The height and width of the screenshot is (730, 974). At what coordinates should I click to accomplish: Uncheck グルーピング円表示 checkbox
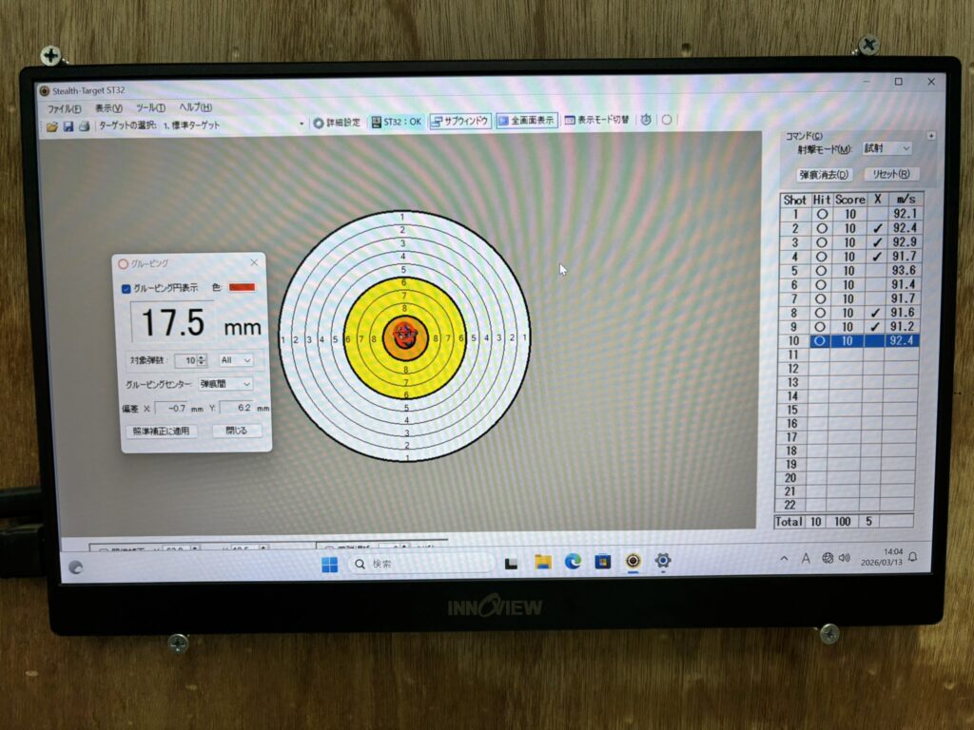127,289
